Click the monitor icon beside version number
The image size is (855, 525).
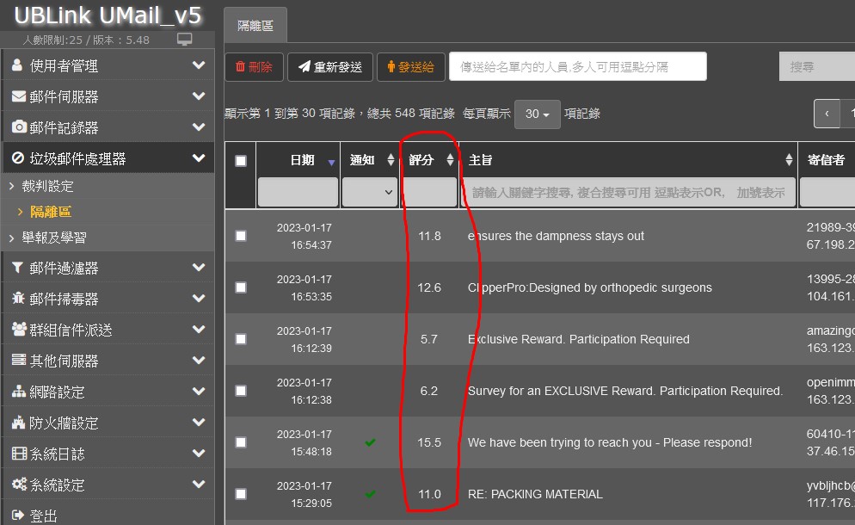[x=184, y=40]
